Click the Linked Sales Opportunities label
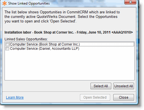144x110 pixels. pos(26,39)
